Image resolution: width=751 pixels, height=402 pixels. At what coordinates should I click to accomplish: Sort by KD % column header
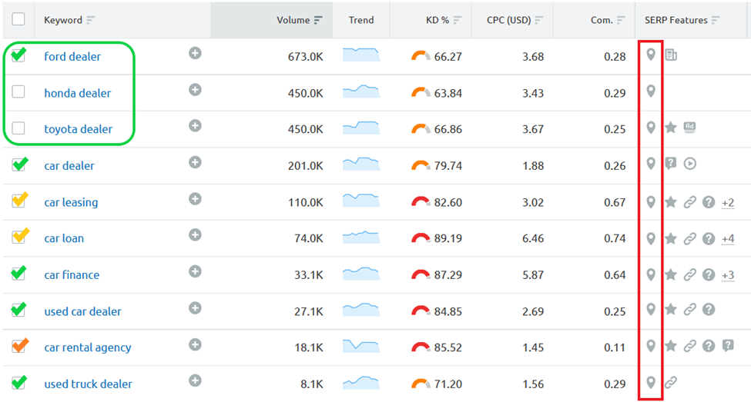click(x=444, y=20)
